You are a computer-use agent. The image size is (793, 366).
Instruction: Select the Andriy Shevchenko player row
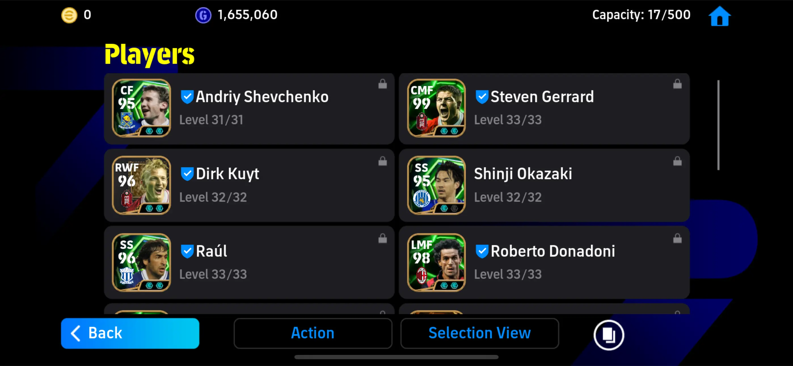click(x=249, y=108)
